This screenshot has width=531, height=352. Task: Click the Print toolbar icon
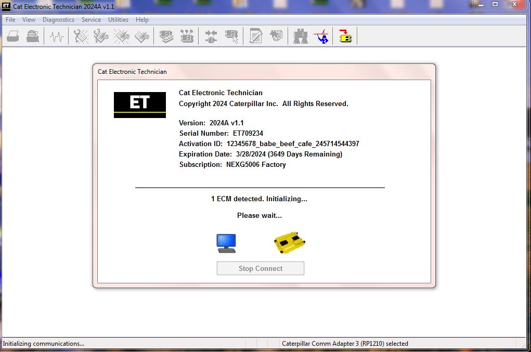[13, 36]
